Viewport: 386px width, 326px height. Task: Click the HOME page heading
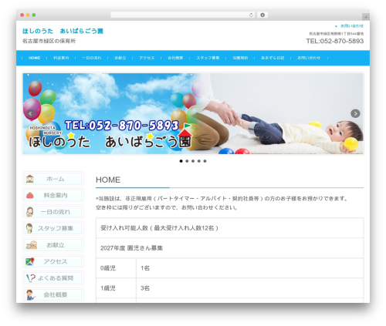pos(108,180)
